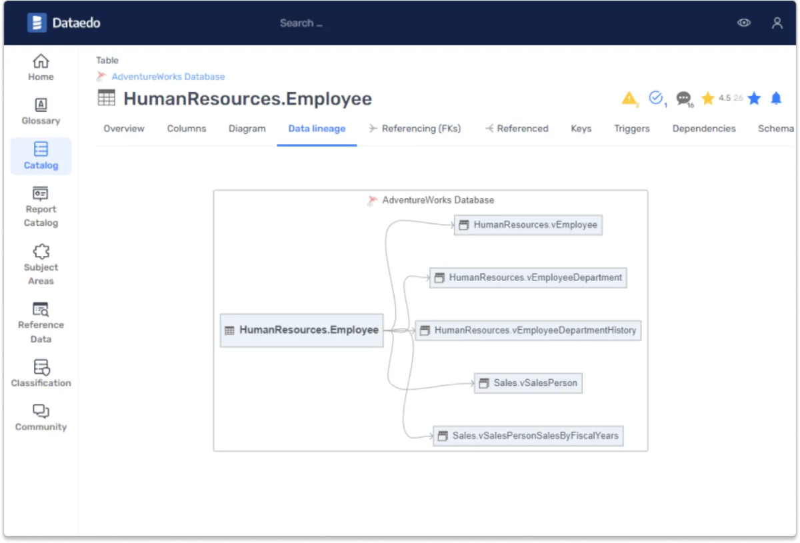This screenshot has height=543, width=800.
Task: Open the Catalog sidebar item
Action: click(x=41, y=156)
